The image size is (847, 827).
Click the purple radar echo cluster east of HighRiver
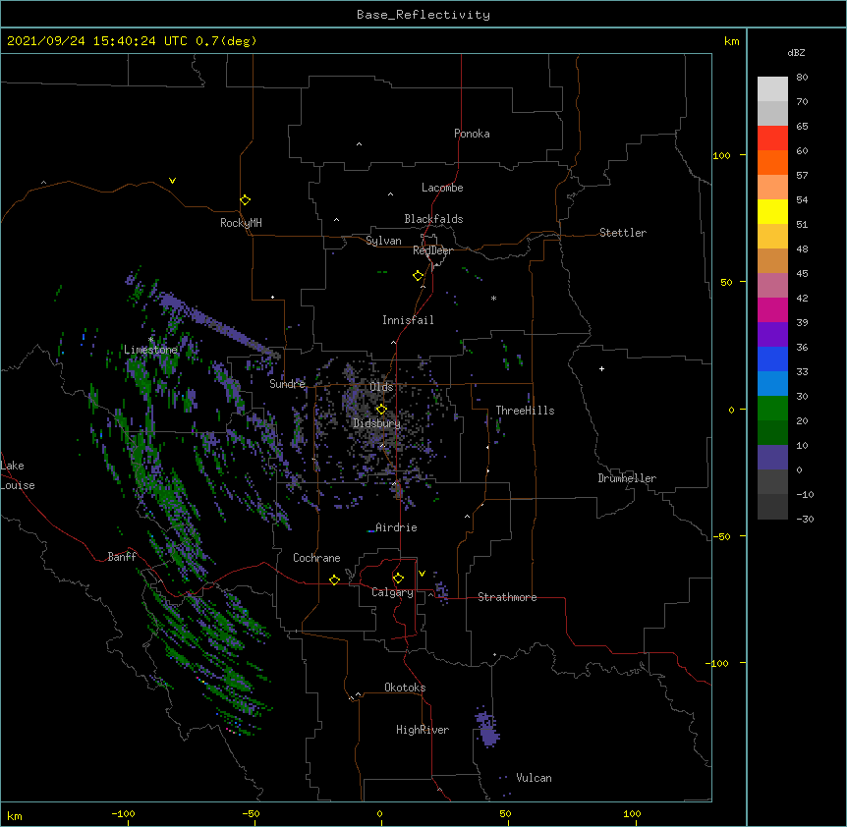tap(487, 728)
